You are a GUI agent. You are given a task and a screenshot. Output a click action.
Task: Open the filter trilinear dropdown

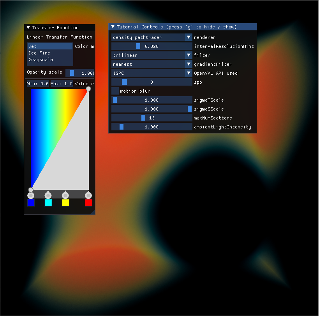[152, 55]
